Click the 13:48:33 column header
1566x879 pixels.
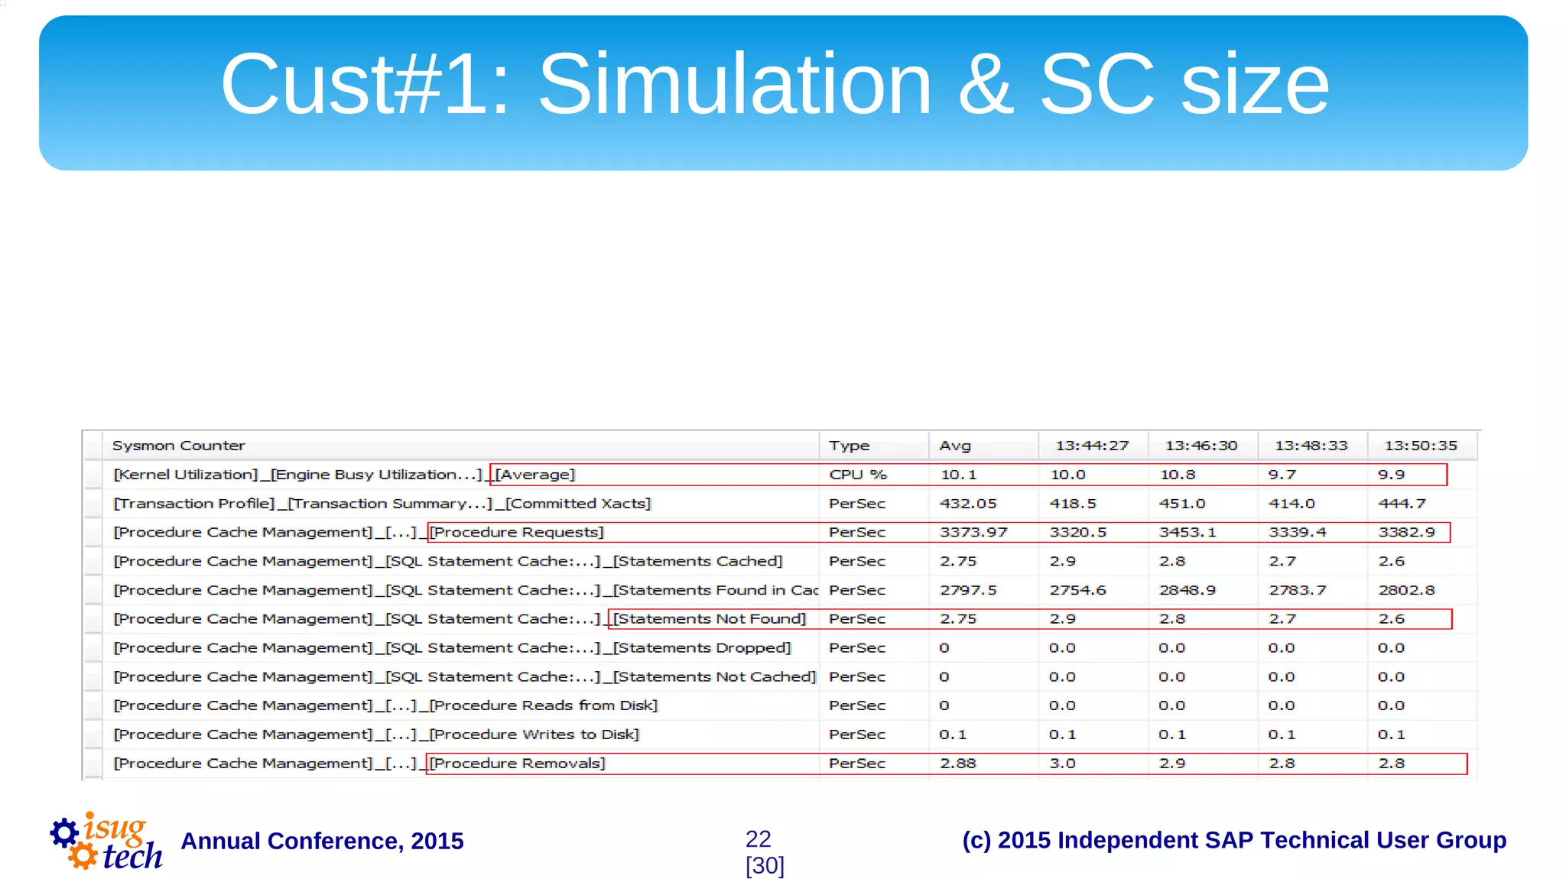click(1311, 446)
